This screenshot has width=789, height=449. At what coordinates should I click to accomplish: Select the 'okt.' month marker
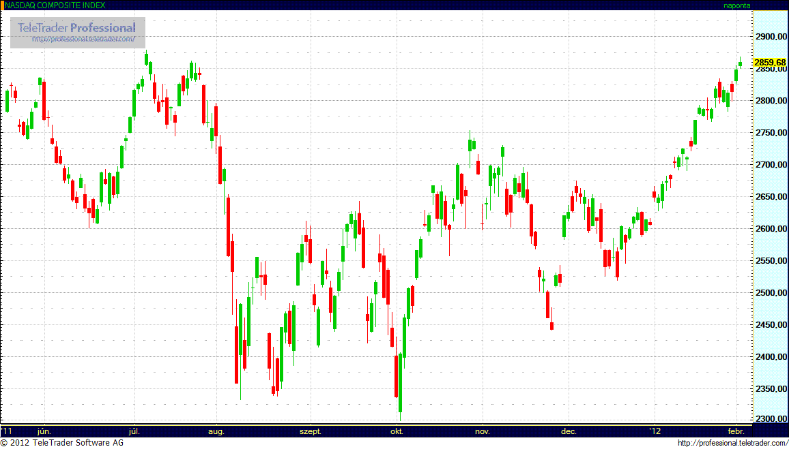tap(397, 431)
